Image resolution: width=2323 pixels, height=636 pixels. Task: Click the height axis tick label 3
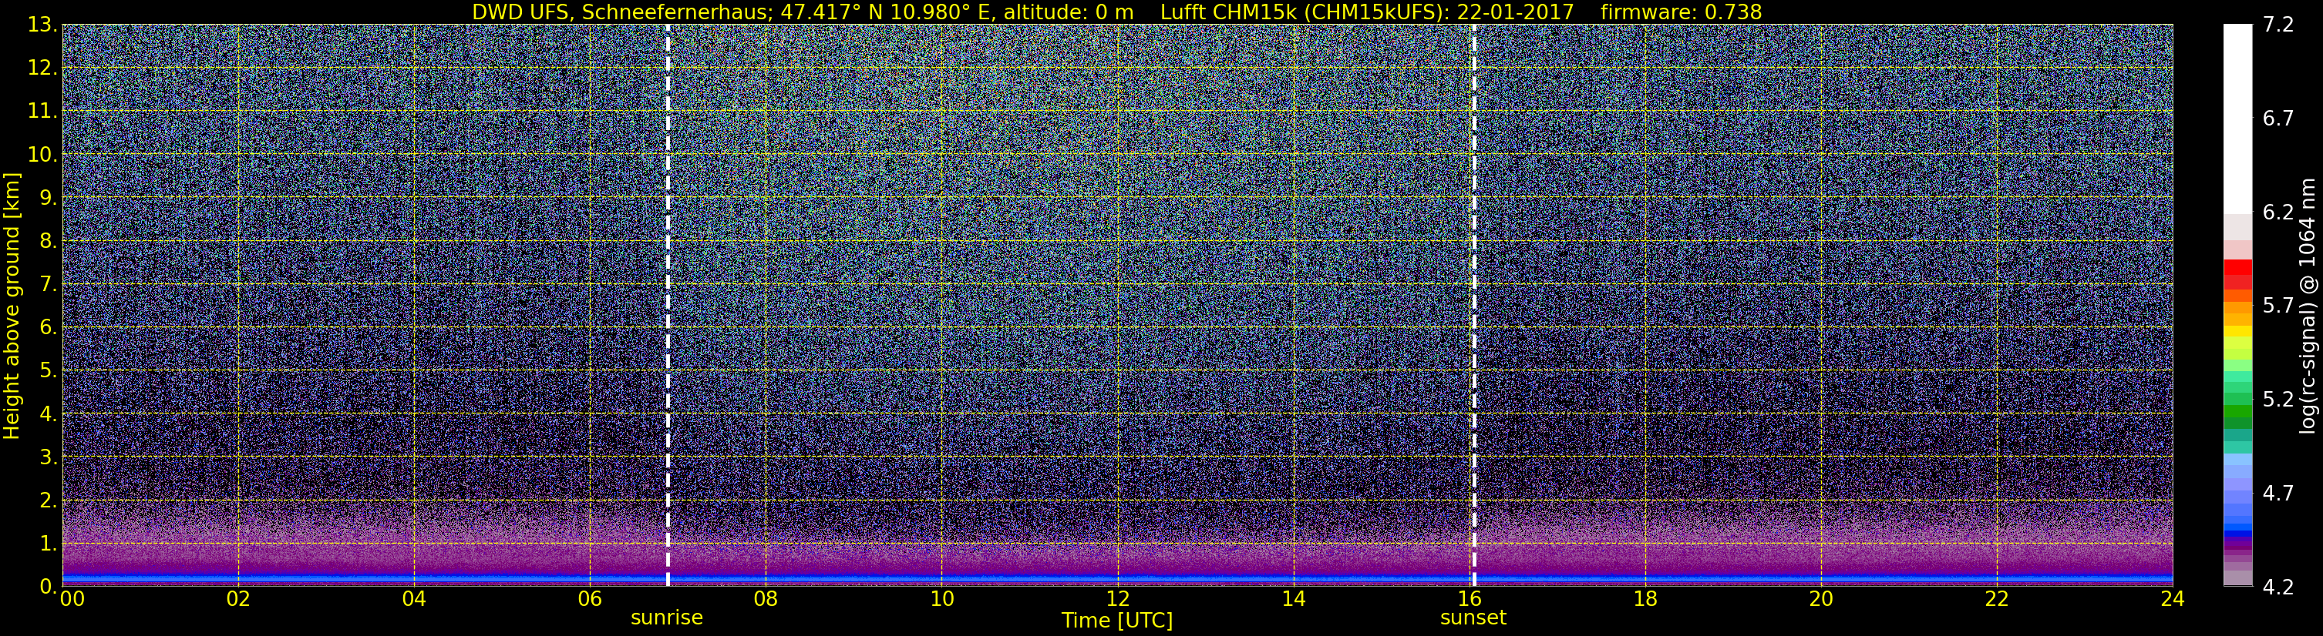click(x=48, y=457)
